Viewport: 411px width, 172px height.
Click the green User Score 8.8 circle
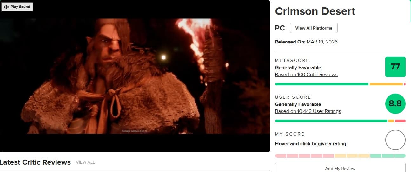pos(395,103)
